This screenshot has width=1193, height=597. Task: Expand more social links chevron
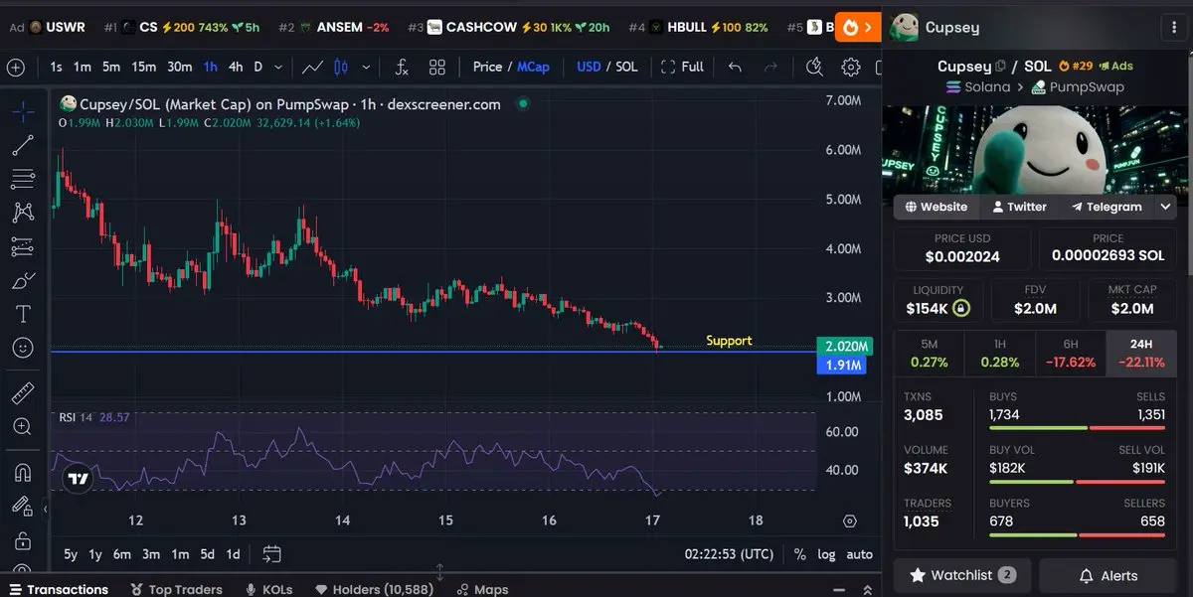coord(1164,207)
